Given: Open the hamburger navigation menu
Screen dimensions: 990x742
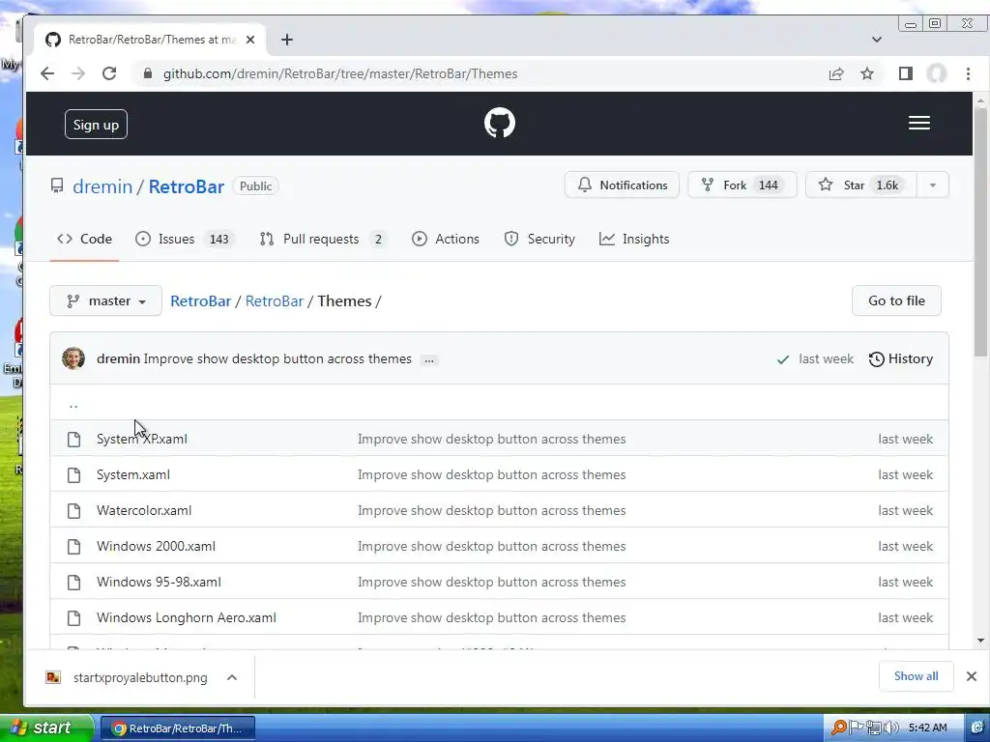Looking at the screenshot, I should click(918, 123).
